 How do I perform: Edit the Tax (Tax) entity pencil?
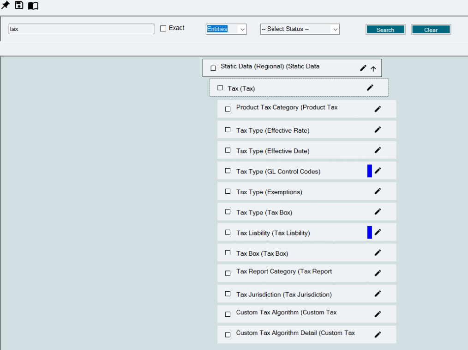(x=370, y=87)
